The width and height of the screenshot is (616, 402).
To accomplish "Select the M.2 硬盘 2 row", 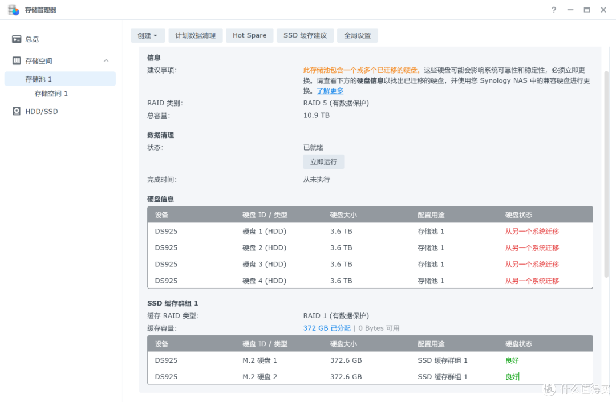I will [370, 377].
